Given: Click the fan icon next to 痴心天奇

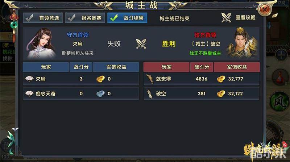Looking at the screenshot, I should pyautogui.click(x=29, y=94).
